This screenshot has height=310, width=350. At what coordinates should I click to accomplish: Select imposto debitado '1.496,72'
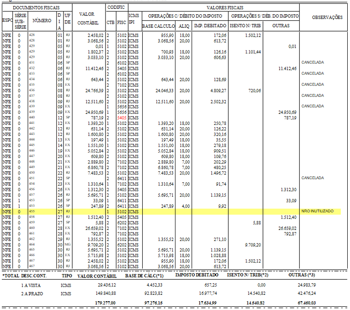pos(218,173)
